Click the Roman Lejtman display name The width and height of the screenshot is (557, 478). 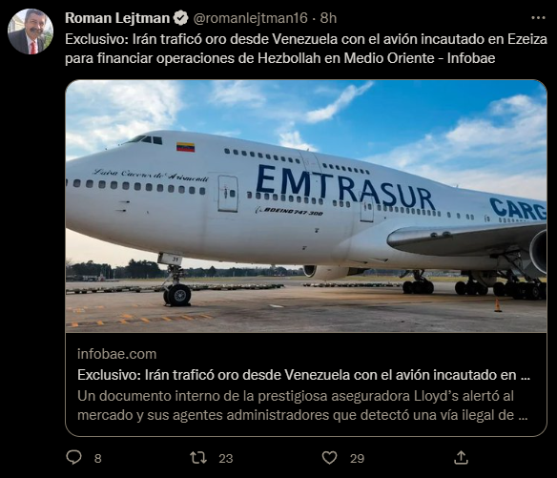coord(117,18)
